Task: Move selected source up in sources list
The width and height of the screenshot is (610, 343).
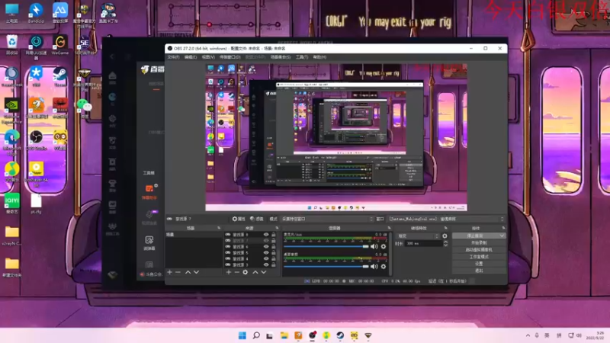Action: pos(255,272)
